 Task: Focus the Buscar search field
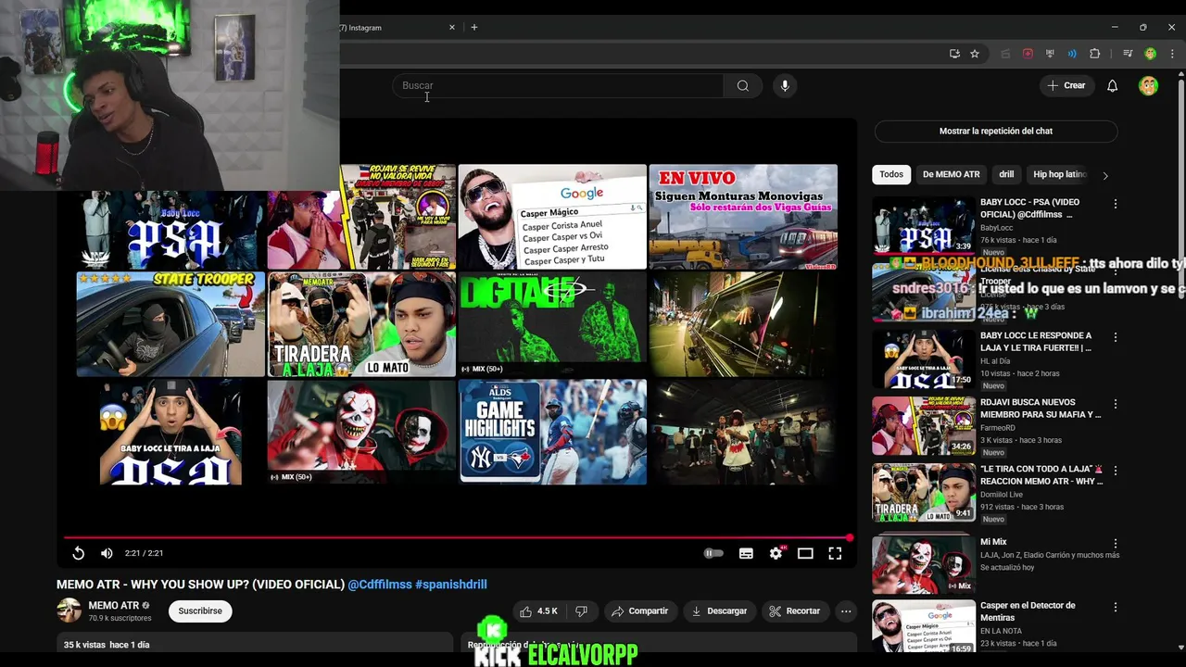pos(558,85)
